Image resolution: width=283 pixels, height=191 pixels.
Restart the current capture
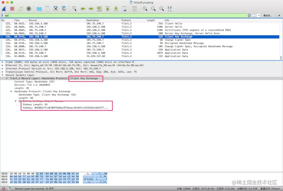pos(20,9)
